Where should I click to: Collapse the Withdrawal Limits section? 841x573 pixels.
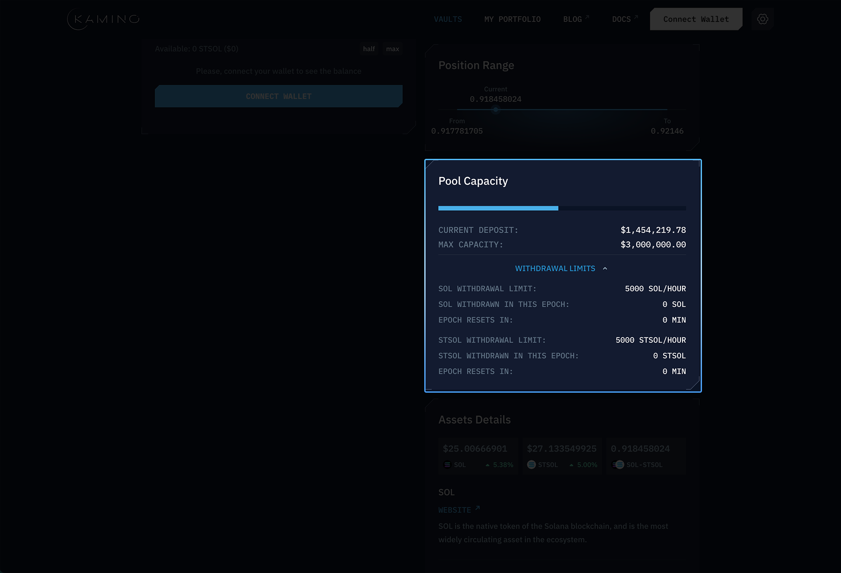[x=555, y=268]
